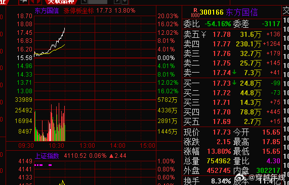Click 卖四 volume 230.1万
Image resolution: width=289 pixels, height=185 pixels.
pyautogui.click(x=249, y=44)
